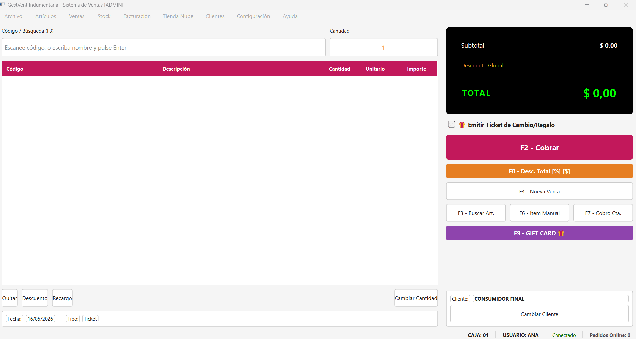The height and width of the screenshot is (339, 636).
Task: Click the Descripción column header
Action: [176, 69]
